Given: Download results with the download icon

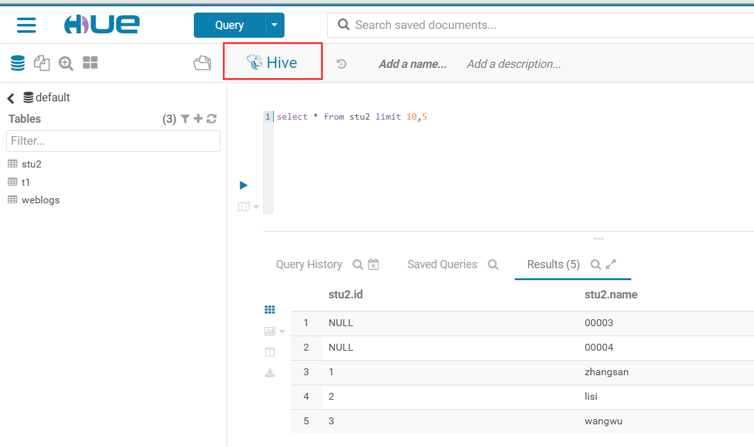Looking at the screenshot, I should [270, 373].
